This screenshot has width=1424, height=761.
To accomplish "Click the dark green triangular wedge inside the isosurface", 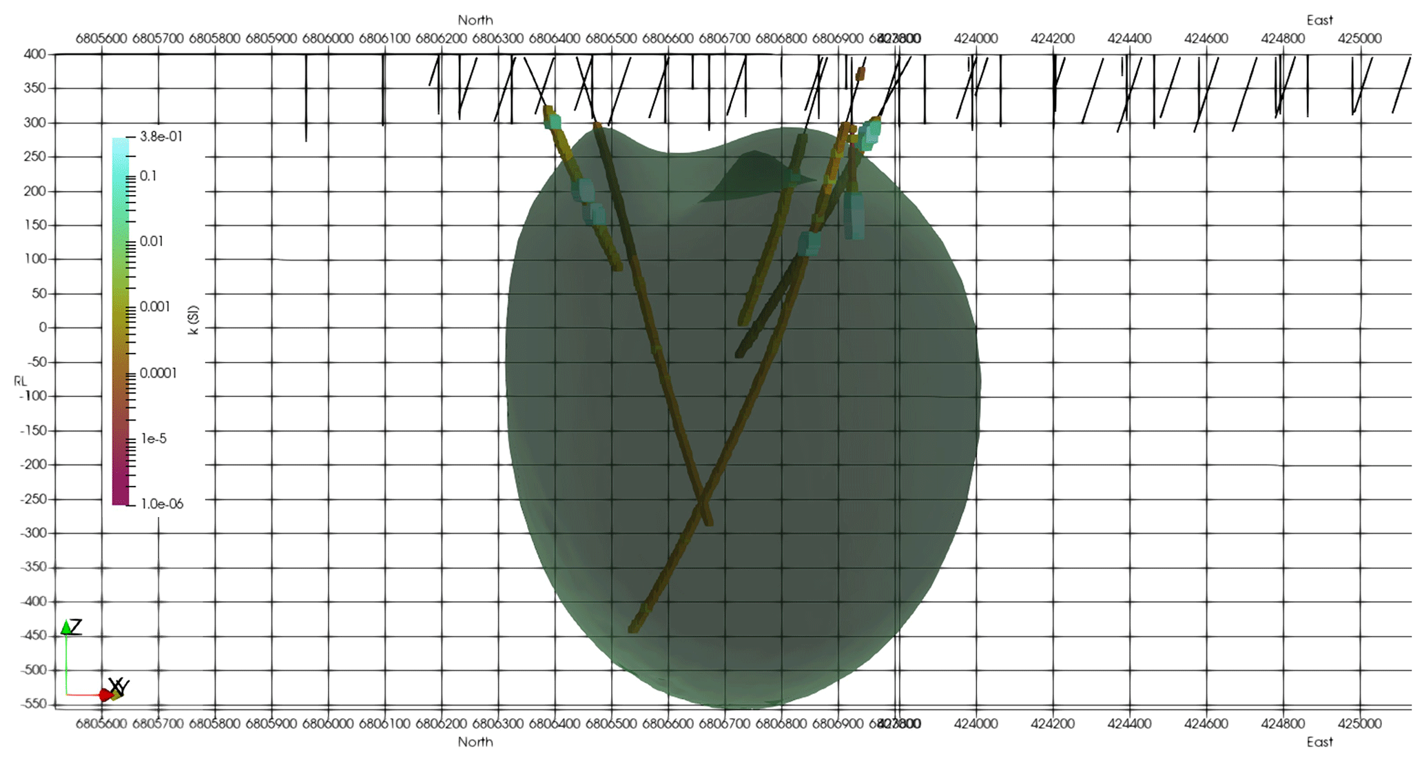I will [754, 177].
